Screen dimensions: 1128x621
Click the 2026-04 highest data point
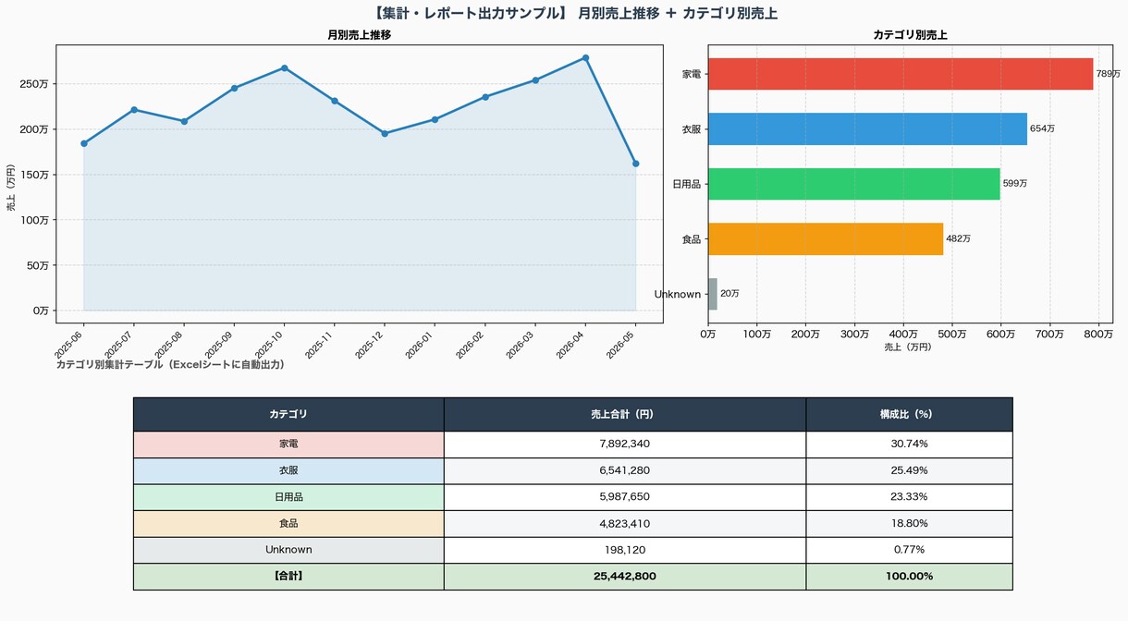pos(585,57)
